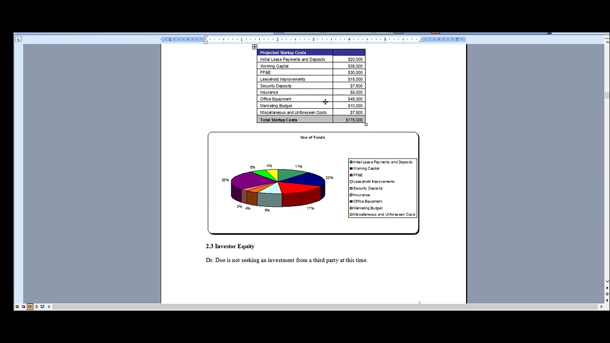Click the tab selector button beside ruler
This screenshot has width=610, height=343.
click(x=18, y=39)
